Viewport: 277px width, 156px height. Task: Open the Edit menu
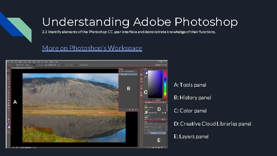click(16, 62)
